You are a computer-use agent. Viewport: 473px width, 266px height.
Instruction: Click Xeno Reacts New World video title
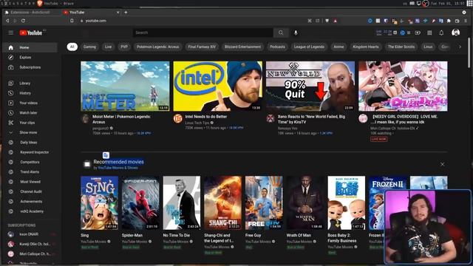tap(311, 119)
